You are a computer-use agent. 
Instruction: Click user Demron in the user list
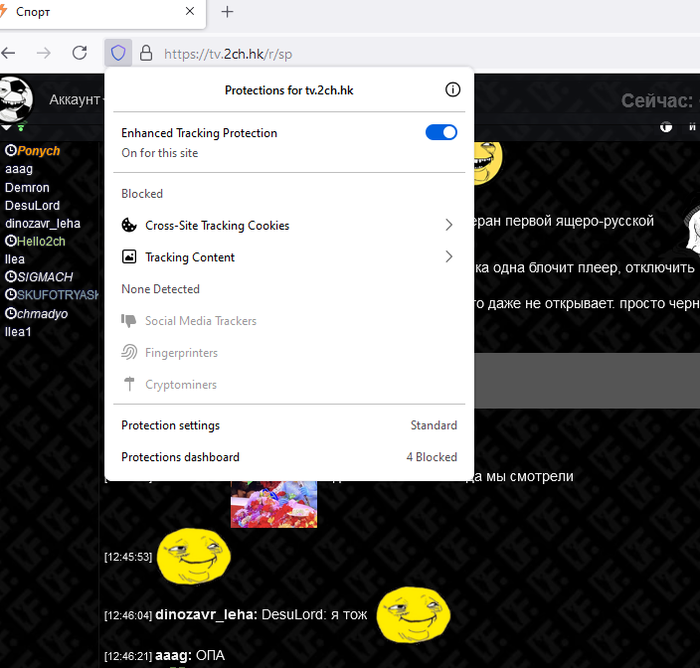(x=27, y=188)
